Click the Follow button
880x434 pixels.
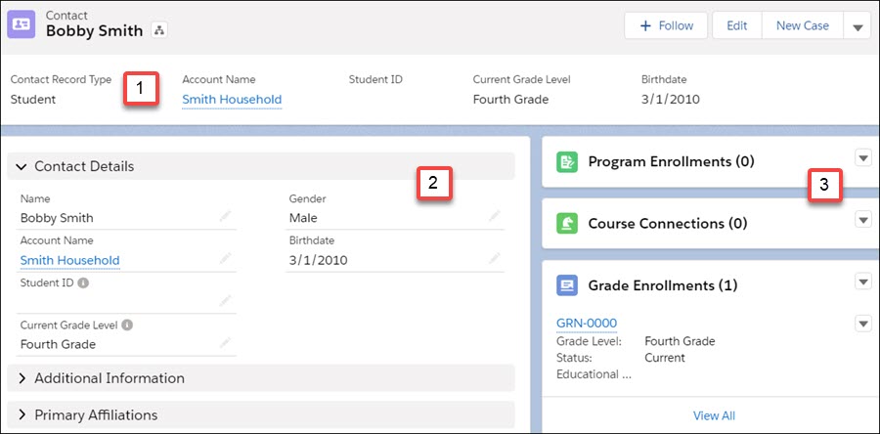coord(666,26)
